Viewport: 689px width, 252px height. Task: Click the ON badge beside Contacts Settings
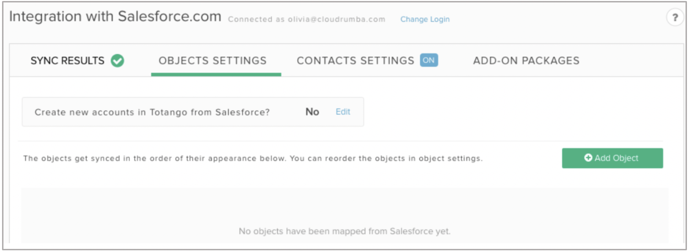pos(429,60)
